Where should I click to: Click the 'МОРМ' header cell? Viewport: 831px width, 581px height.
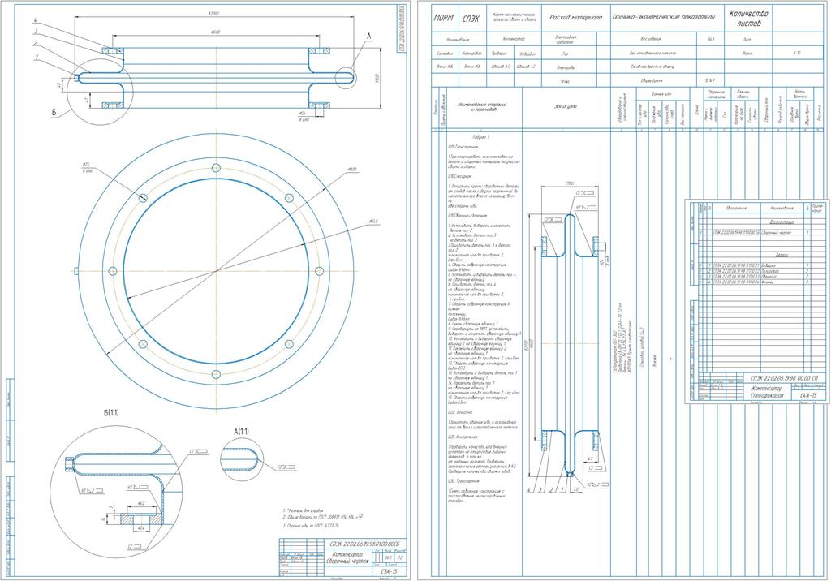point(446,18)
